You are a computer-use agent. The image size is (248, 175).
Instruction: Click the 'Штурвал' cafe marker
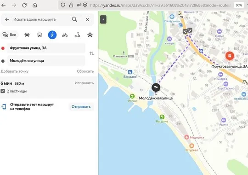[192, 146]
